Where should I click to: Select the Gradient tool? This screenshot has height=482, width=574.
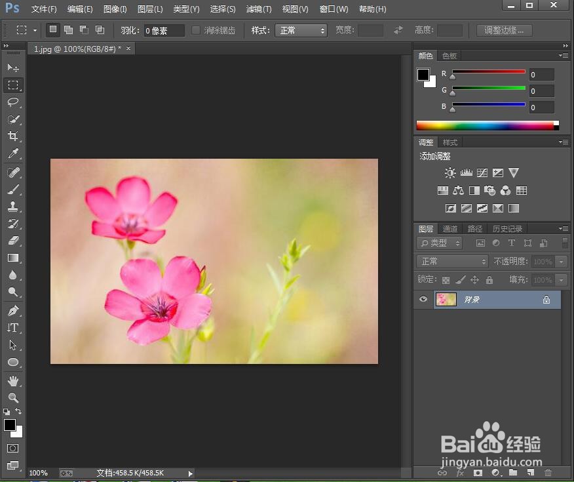coord(13,258)
